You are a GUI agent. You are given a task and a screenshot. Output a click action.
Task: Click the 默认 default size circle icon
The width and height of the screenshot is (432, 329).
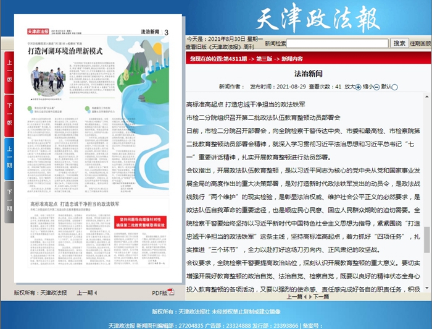[394, 87]
